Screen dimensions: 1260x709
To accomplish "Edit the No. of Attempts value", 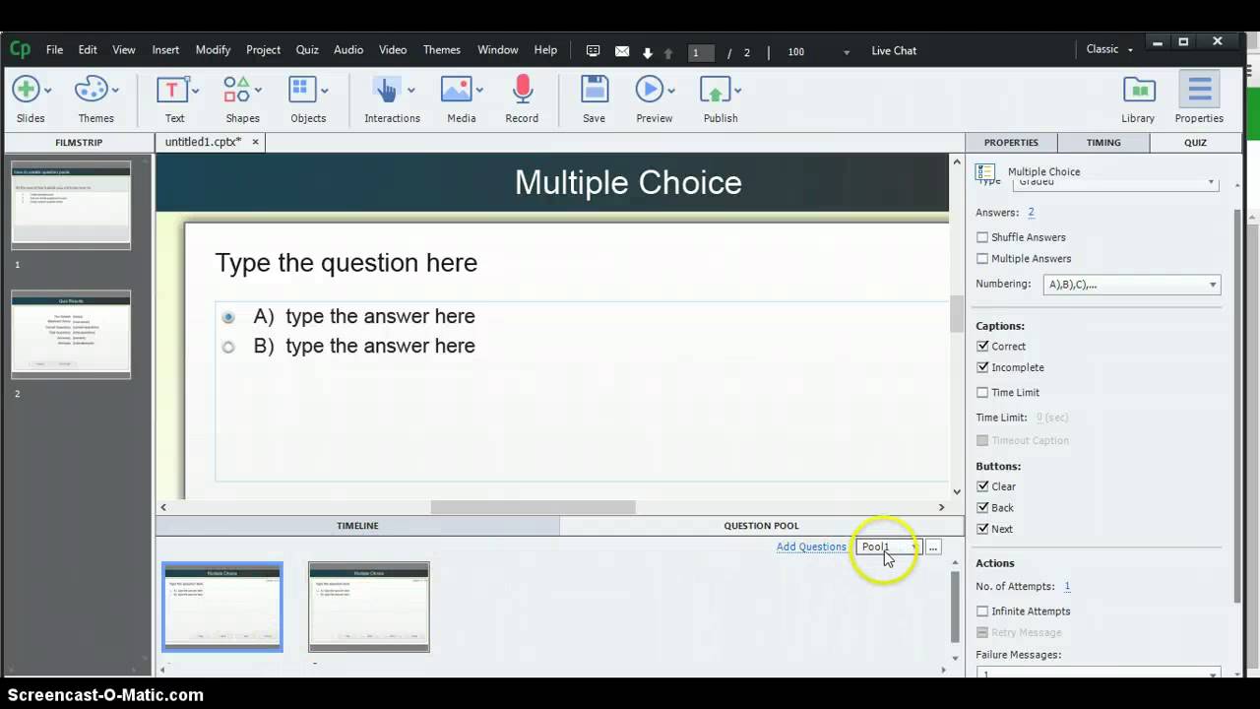I will (1067, 587).
